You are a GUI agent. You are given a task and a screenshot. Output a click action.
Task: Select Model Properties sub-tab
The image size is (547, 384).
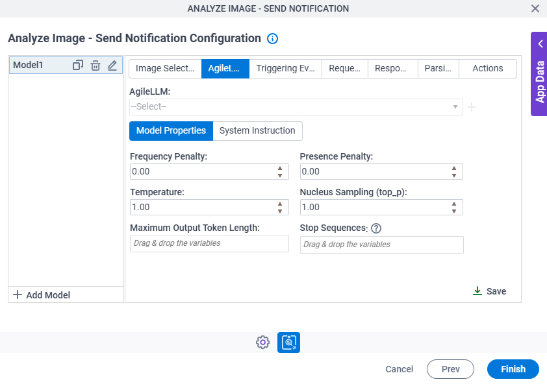click(171, 130)
